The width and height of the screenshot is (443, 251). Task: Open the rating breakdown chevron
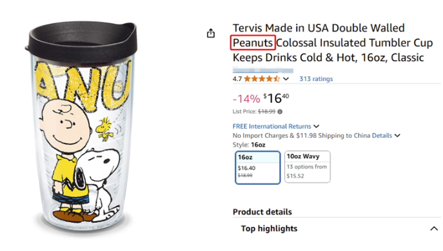286,79
